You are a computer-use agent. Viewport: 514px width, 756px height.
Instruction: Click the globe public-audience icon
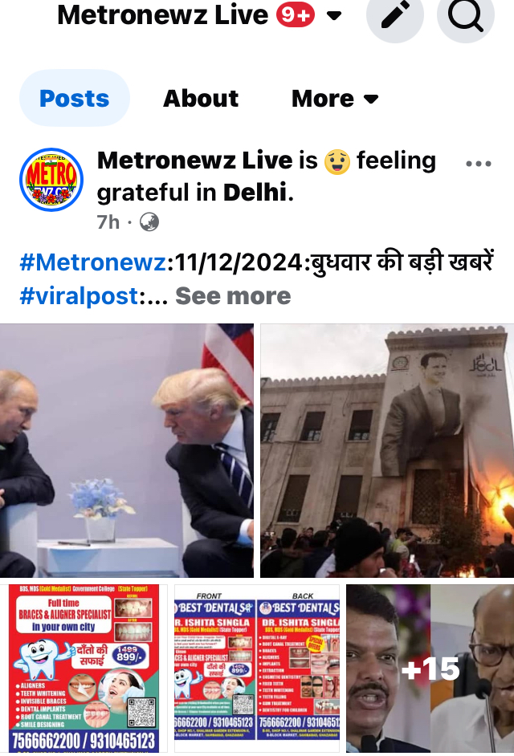(x=149, y=222)
